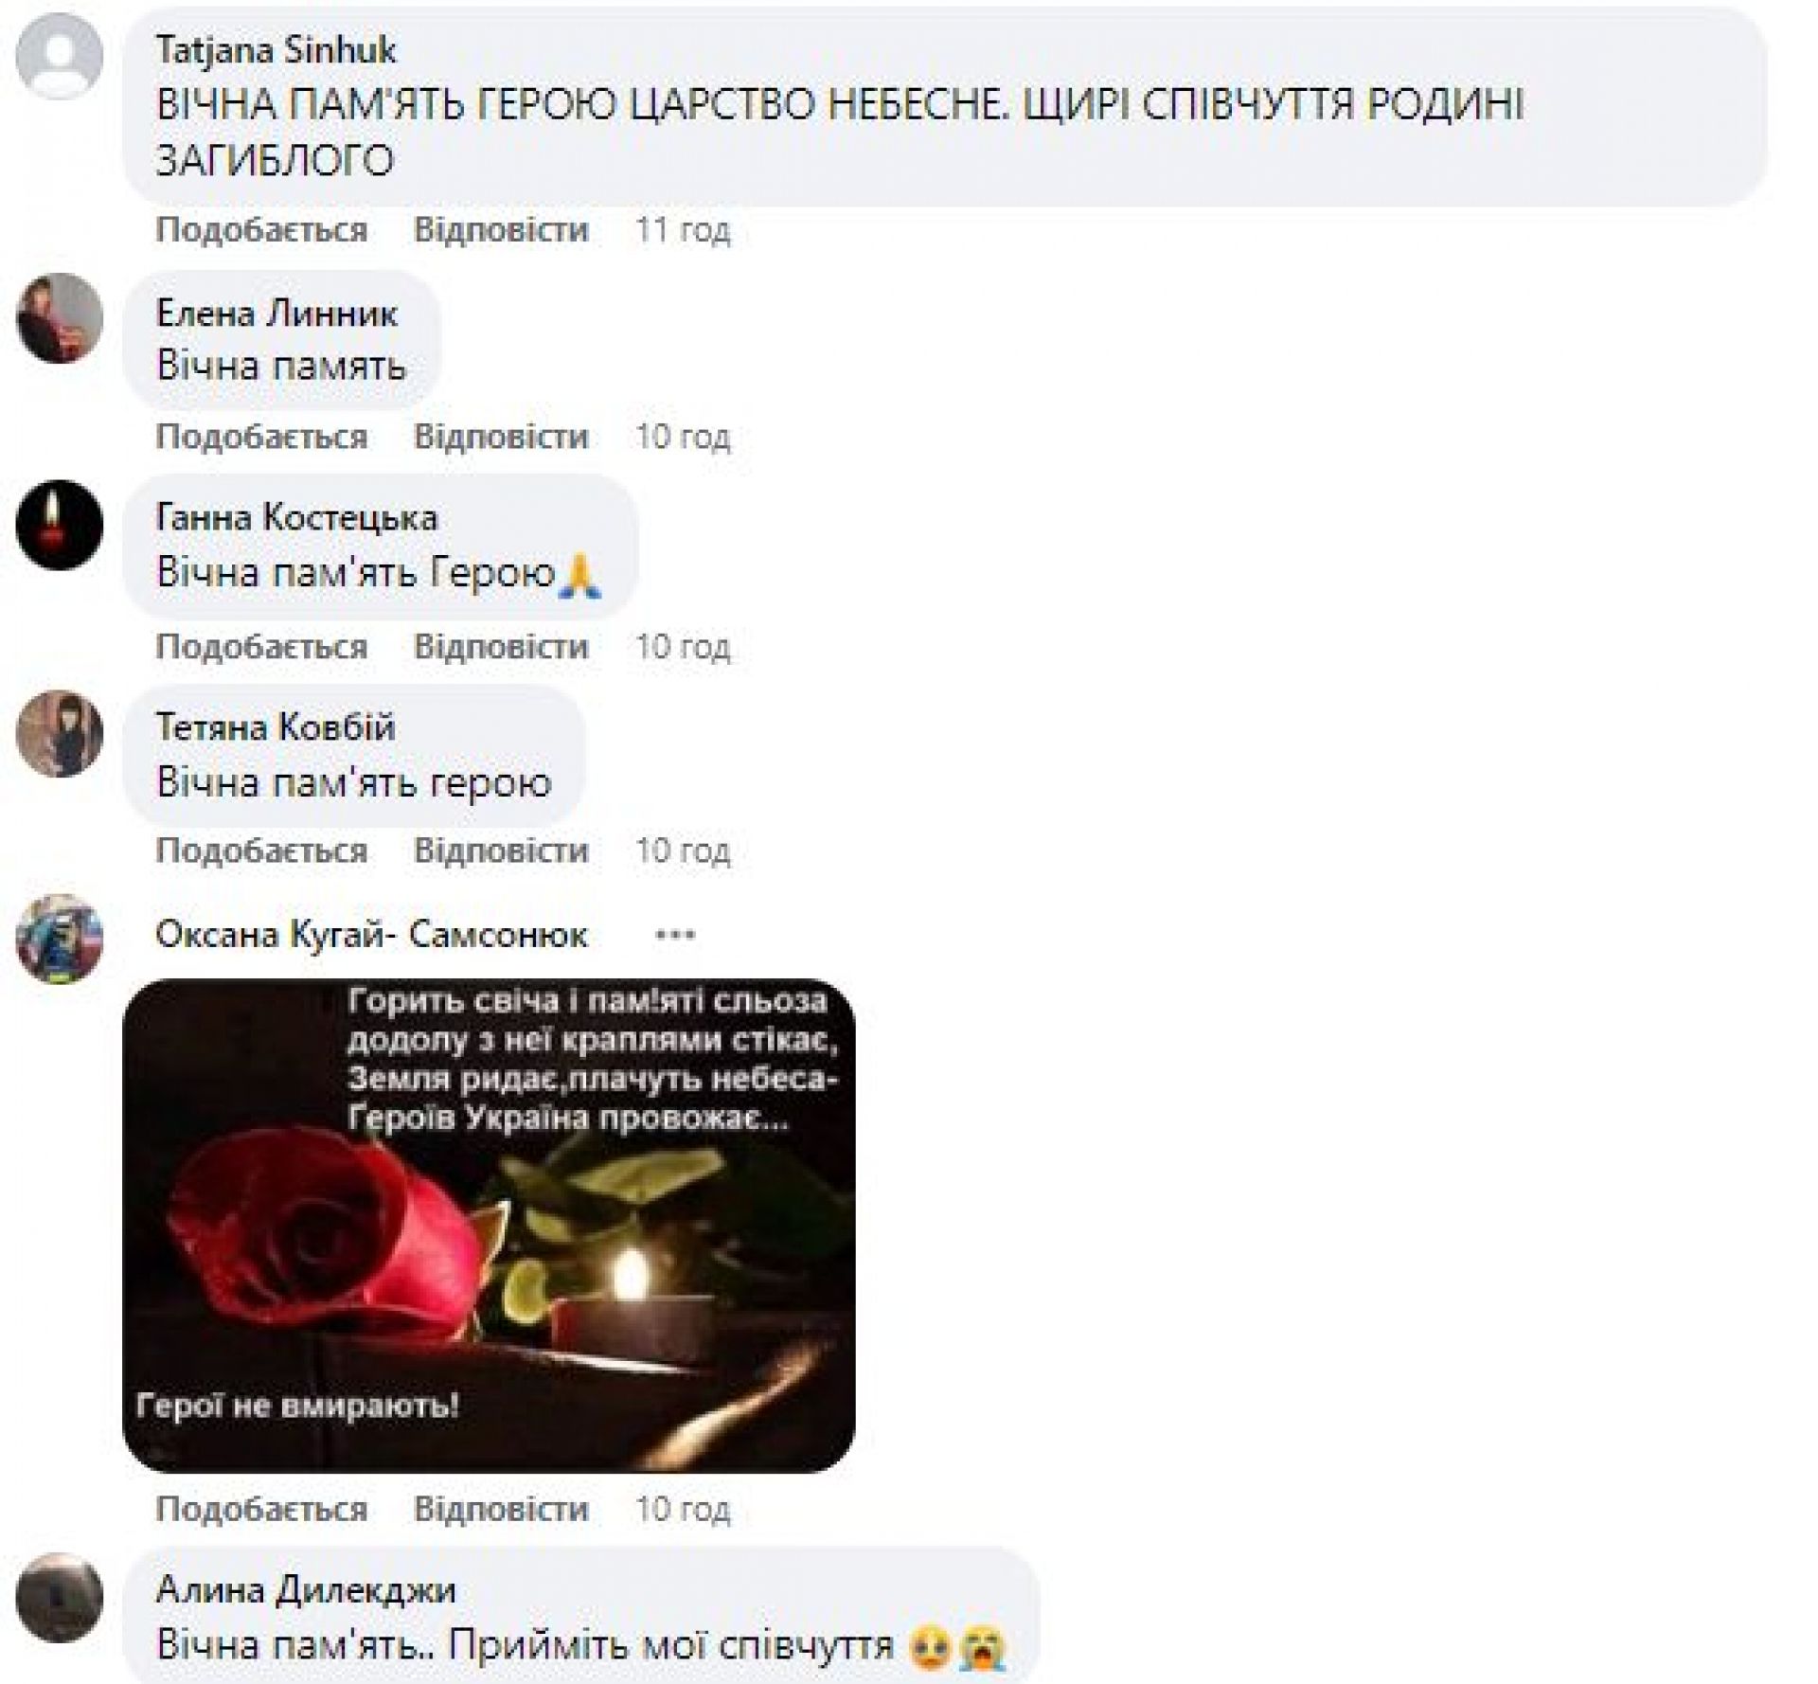This screenshot has height=1684, width=1818.
Task: Open Елена Линник's name link
Action: click(276, 314)
